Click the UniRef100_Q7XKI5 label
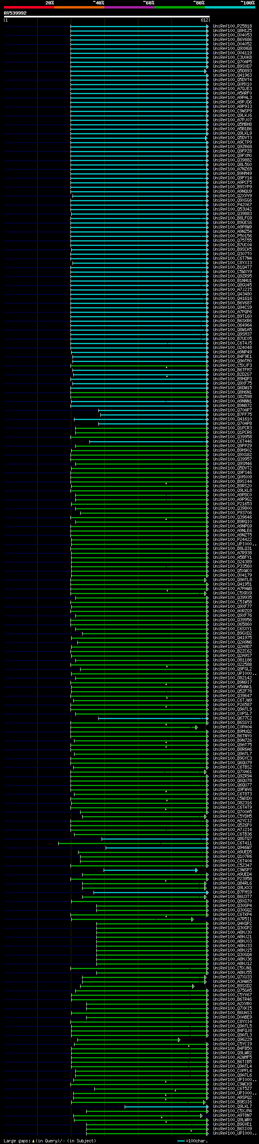Viewport: 259px width, 1144px height. coord(232,1009)
